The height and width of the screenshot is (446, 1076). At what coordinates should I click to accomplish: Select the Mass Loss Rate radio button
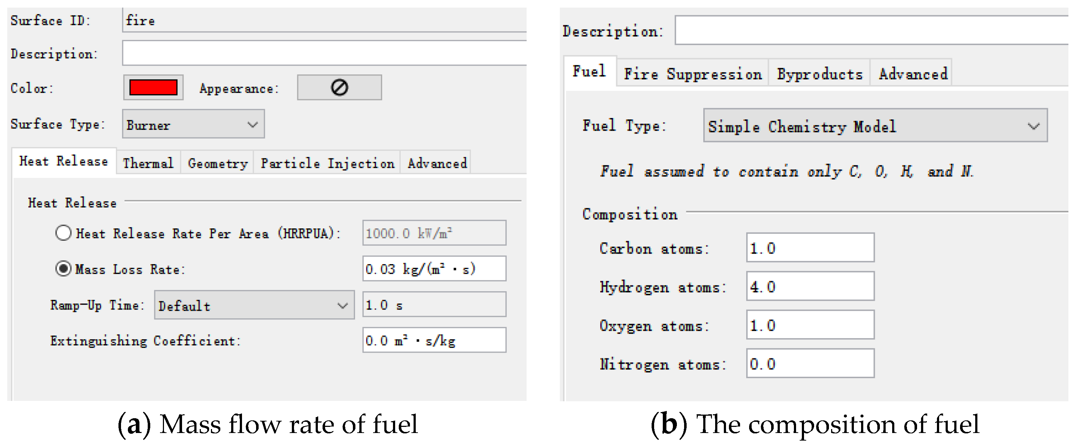pos(64,269)
